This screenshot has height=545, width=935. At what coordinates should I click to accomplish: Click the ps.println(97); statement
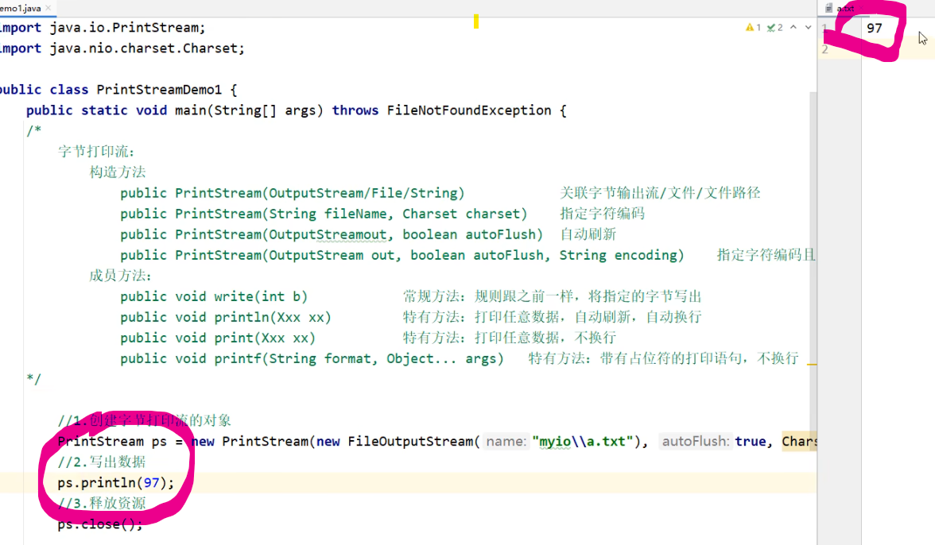(116, 483)
